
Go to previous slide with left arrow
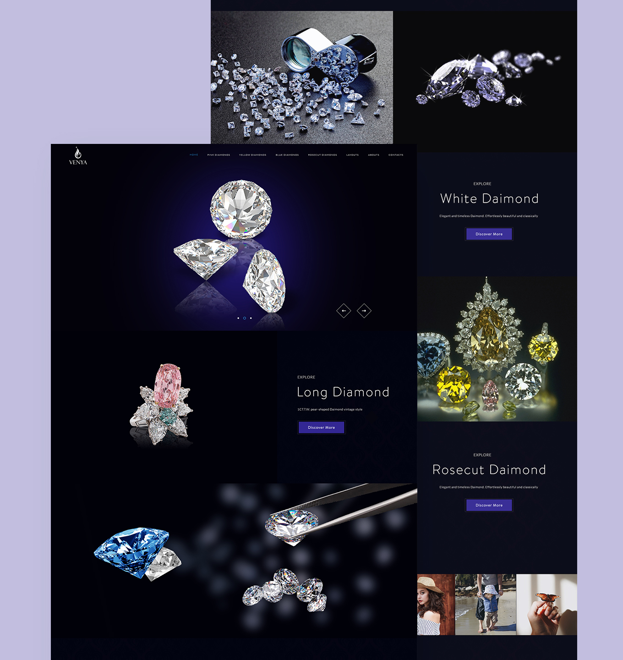pyautogui.click(x=344, y=311)
